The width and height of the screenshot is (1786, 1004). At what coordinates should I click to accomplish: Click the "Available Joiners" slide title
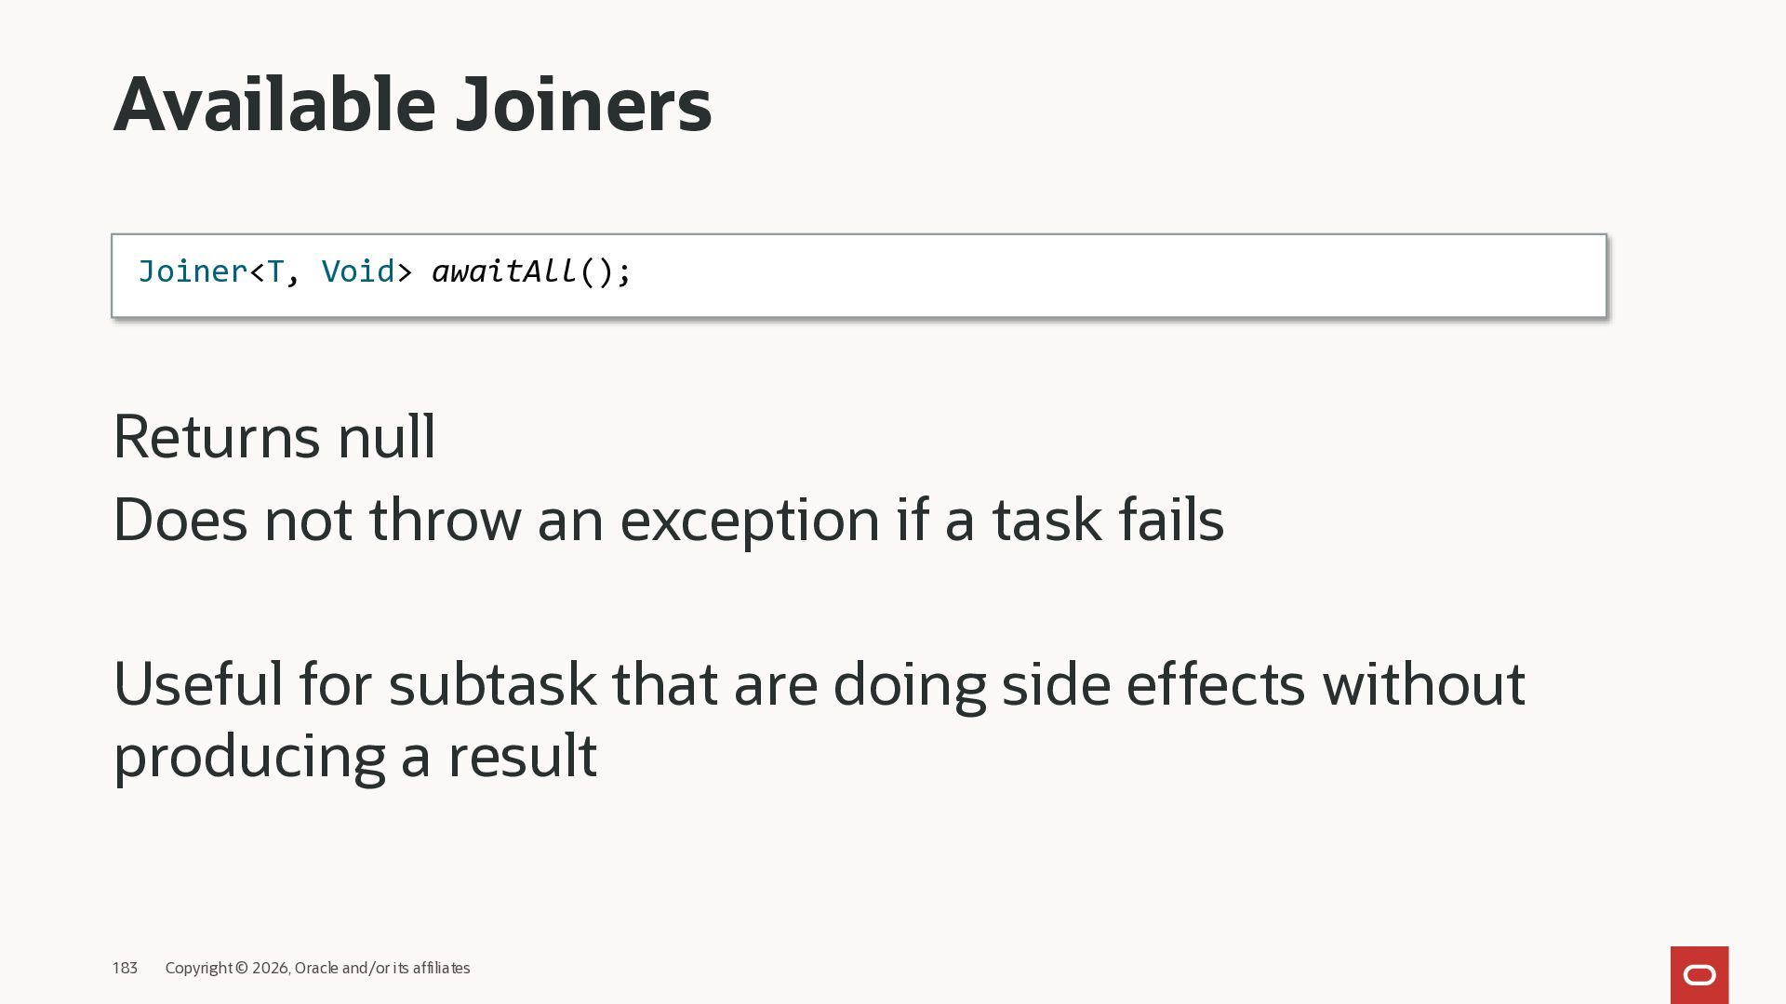tap(412, 104)
